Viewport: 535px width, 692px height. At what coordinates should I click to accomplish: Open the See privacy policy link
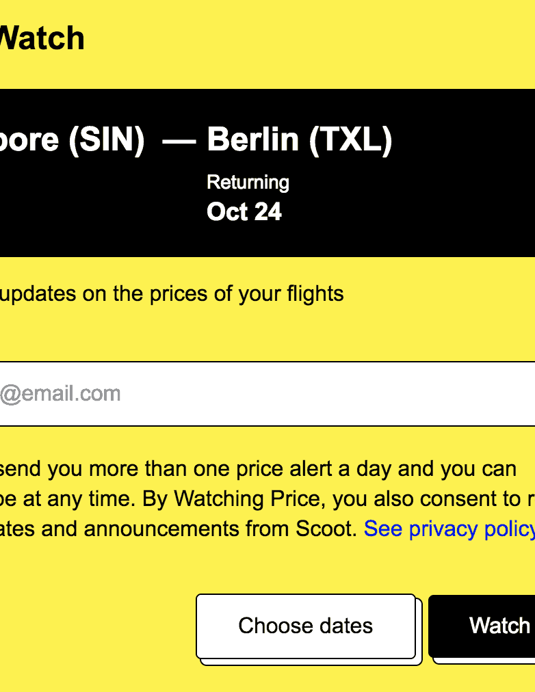(x=449, y=528)
